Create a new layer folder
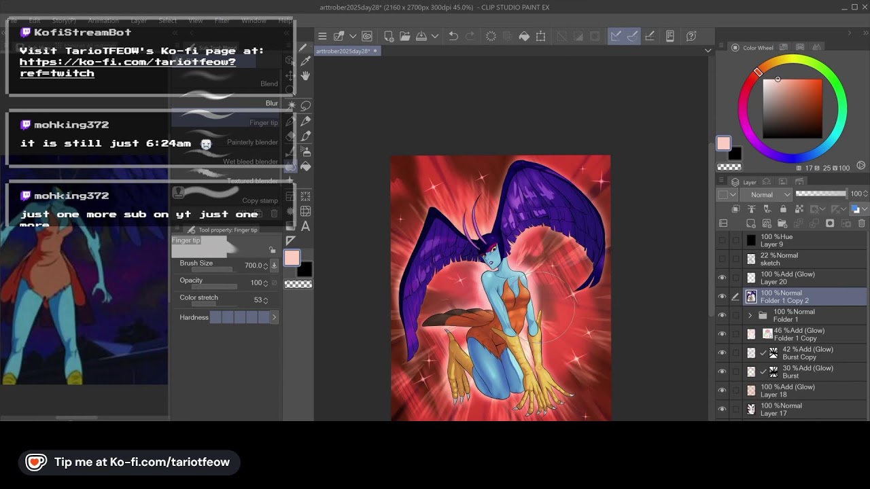 tap(783, 223)
